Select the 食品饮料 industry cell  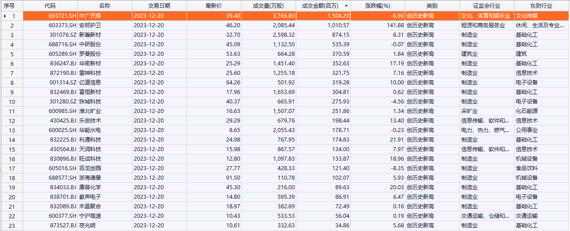click(526, 168)
